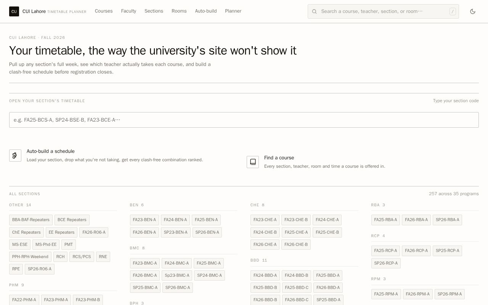Open section FA23-BEN-A
488x305 pixels.
pos(144,220)
